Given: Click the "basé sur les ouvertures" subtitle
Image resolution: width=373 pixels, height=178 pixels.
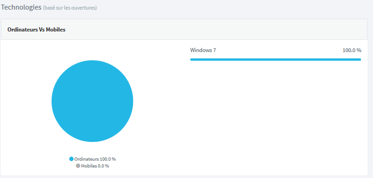Looking at the screenshot, I should click(70, 8).
